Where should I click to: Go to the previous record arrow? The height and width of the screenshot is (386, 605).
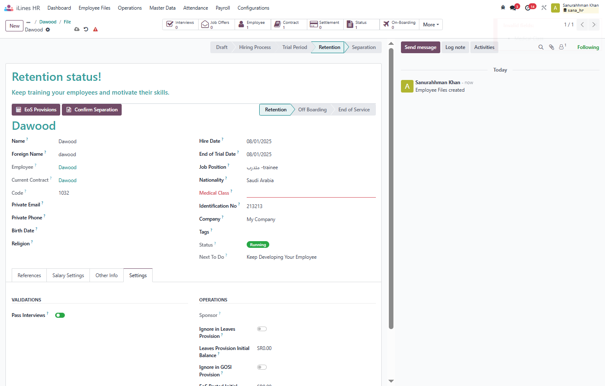coord(582,25)
